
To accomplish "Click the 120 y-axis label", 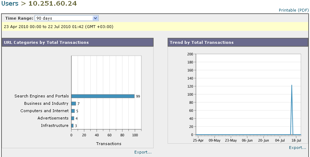I will 190,86.
